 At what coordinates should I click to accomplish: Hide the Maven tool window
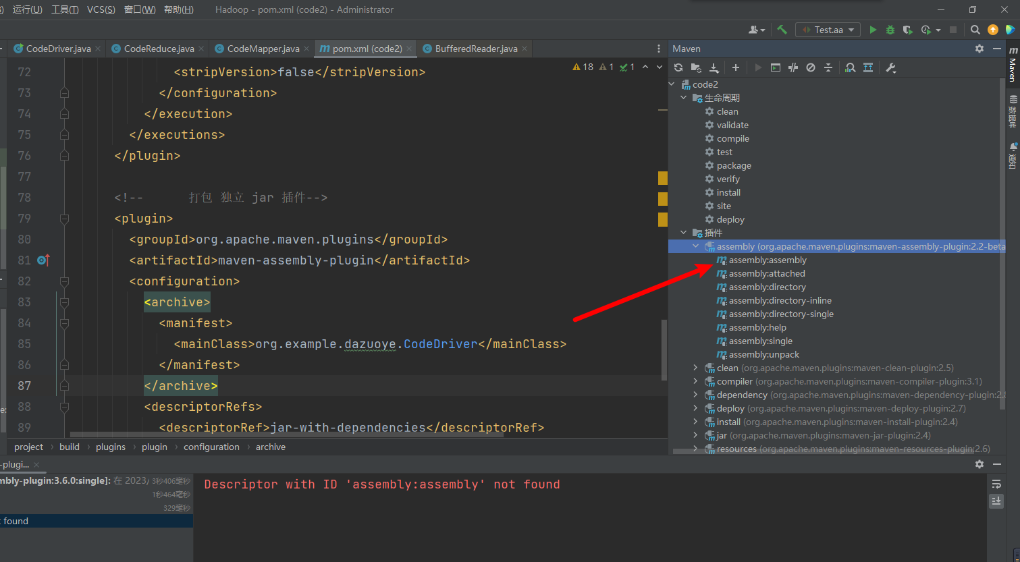pyautogui.click(x=996, y=49)
